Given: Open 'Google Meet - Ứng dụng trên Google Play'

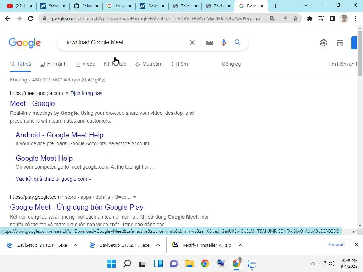Looking at the screenshot, I should pos(77,207).
